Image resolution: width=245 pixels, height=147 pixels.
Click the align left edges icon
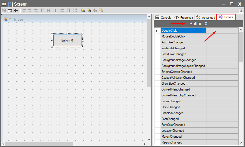pos(24,10)
